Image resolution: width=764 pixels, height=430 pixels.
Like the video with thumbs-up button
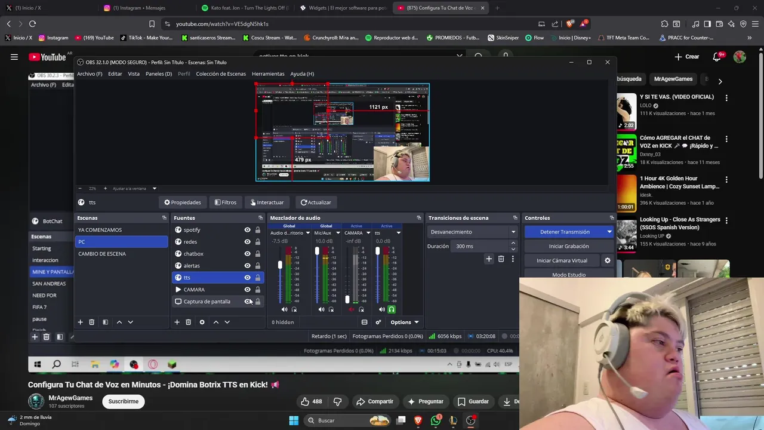(x=312, y=401)
